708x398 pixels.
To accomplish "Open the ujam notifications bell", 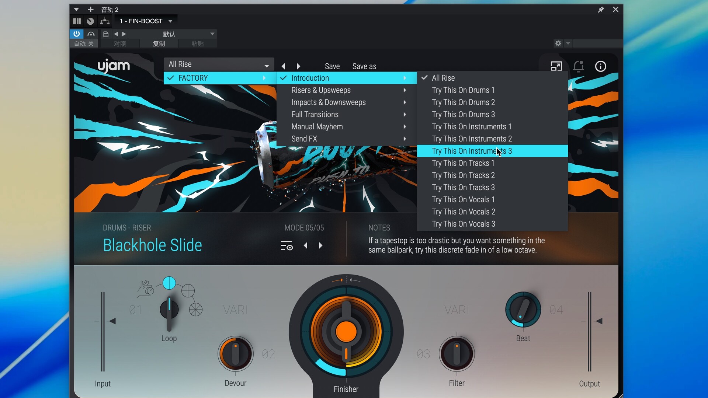I will (579, 66).
